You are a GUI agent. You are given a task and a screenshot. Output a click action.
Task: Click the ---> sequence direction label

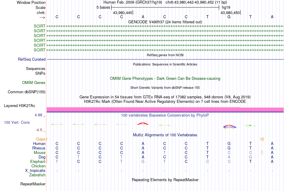pyautogui.click(x=42, y=17)
